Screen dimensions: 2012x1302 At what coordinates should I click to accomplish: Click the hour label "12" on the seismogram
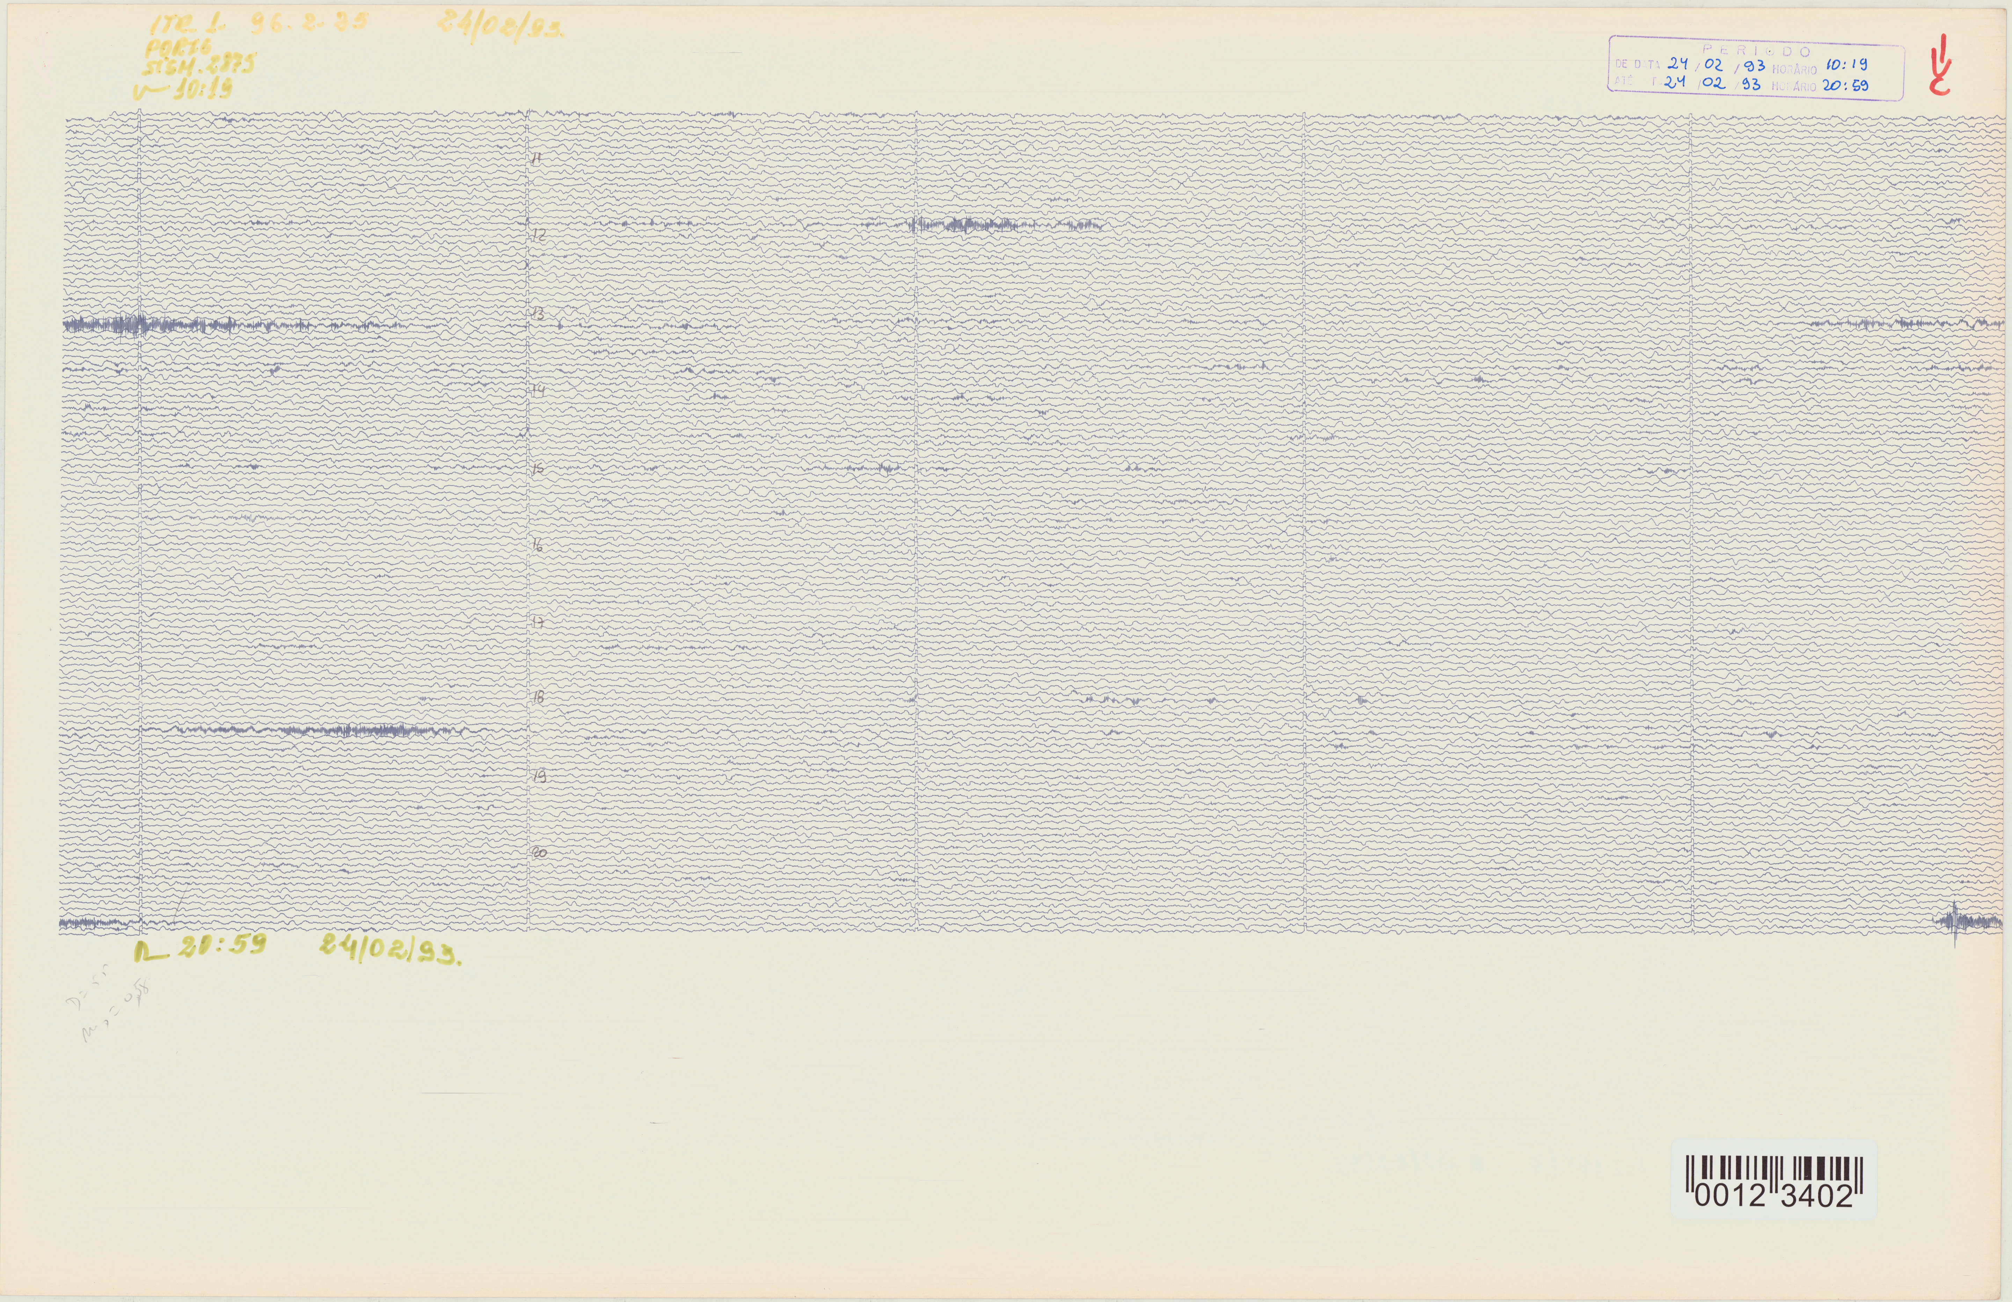[x=539, y=235]
